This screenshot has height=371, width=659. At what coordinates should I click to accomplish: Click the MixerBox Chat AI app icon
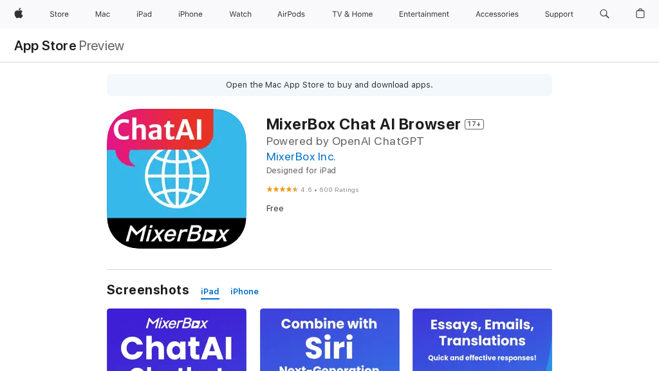[176, 178]
